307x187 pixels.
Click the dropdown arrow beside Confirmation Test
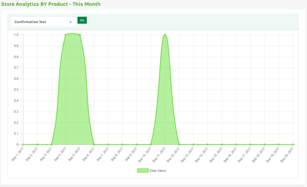coord(70,22)
